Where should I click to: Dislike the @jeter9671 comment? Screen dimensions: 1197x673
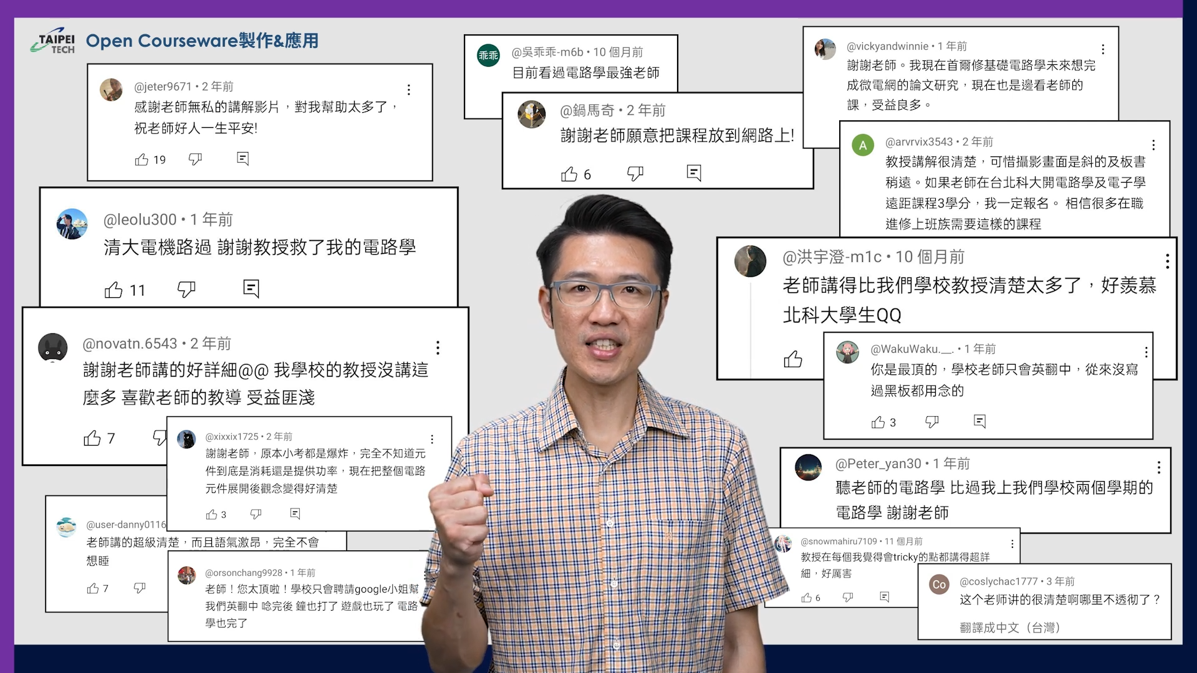click(195, 160)
